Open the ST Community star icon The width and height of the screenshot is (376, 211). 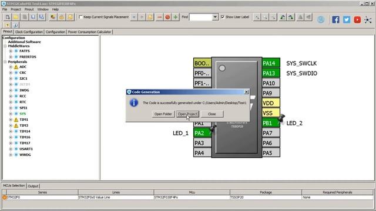coord(368,19)
